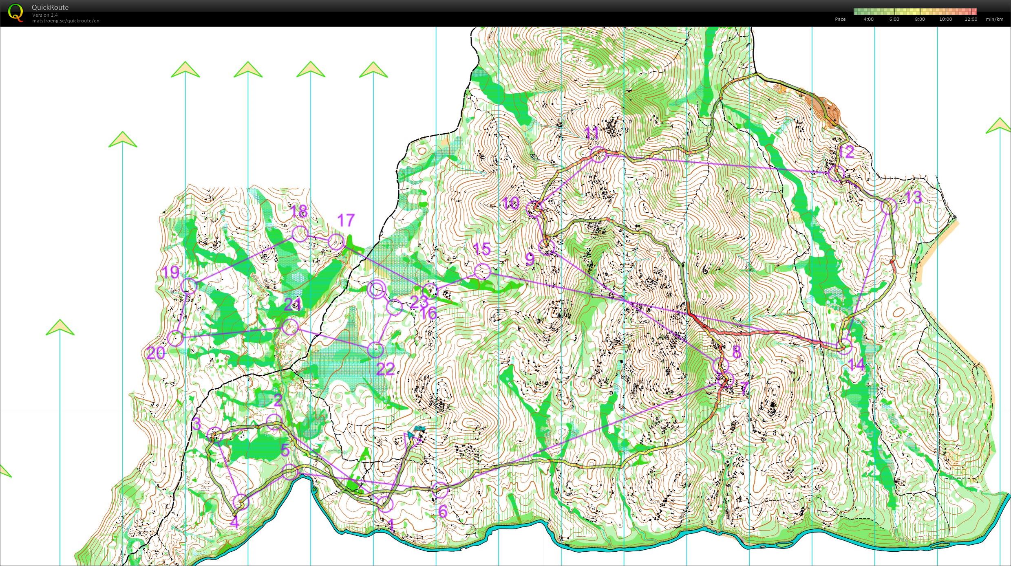This screenshot has width=1011, height=566.
Task: Select control circle number 22
Action: 375,350
